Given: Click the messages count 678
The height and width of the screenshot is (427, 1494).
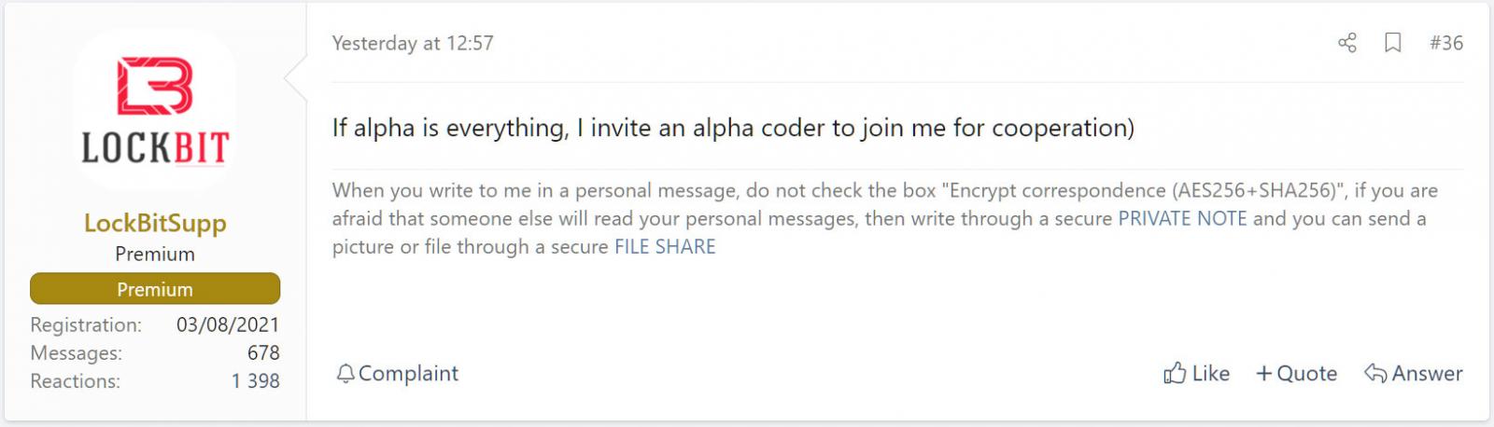Looking at the screenshot, I should [x=263, y=353].
